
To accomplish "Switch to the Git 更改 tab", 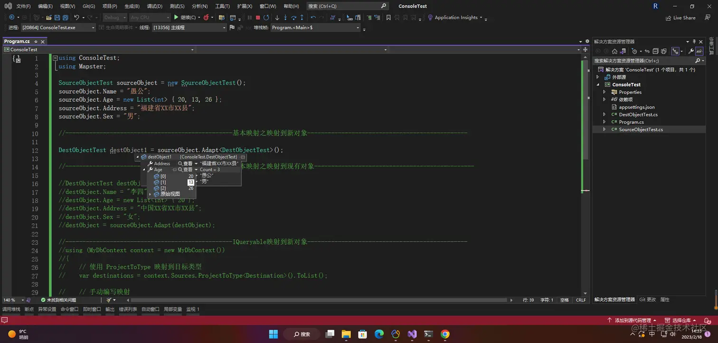I will pos(647,299).
